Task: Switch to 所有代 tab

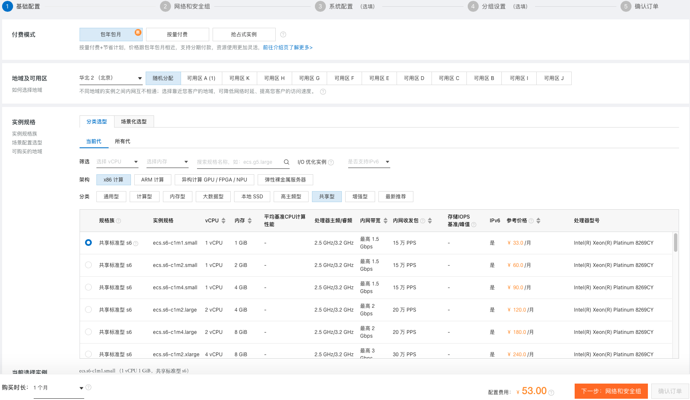Action: coord(123,141)
